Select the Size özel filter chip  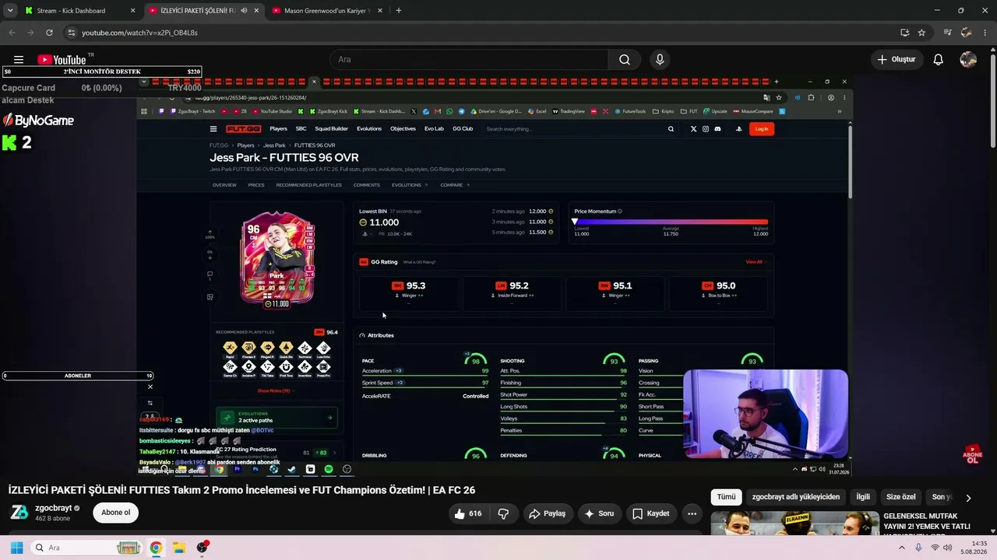tap(901, 497)
